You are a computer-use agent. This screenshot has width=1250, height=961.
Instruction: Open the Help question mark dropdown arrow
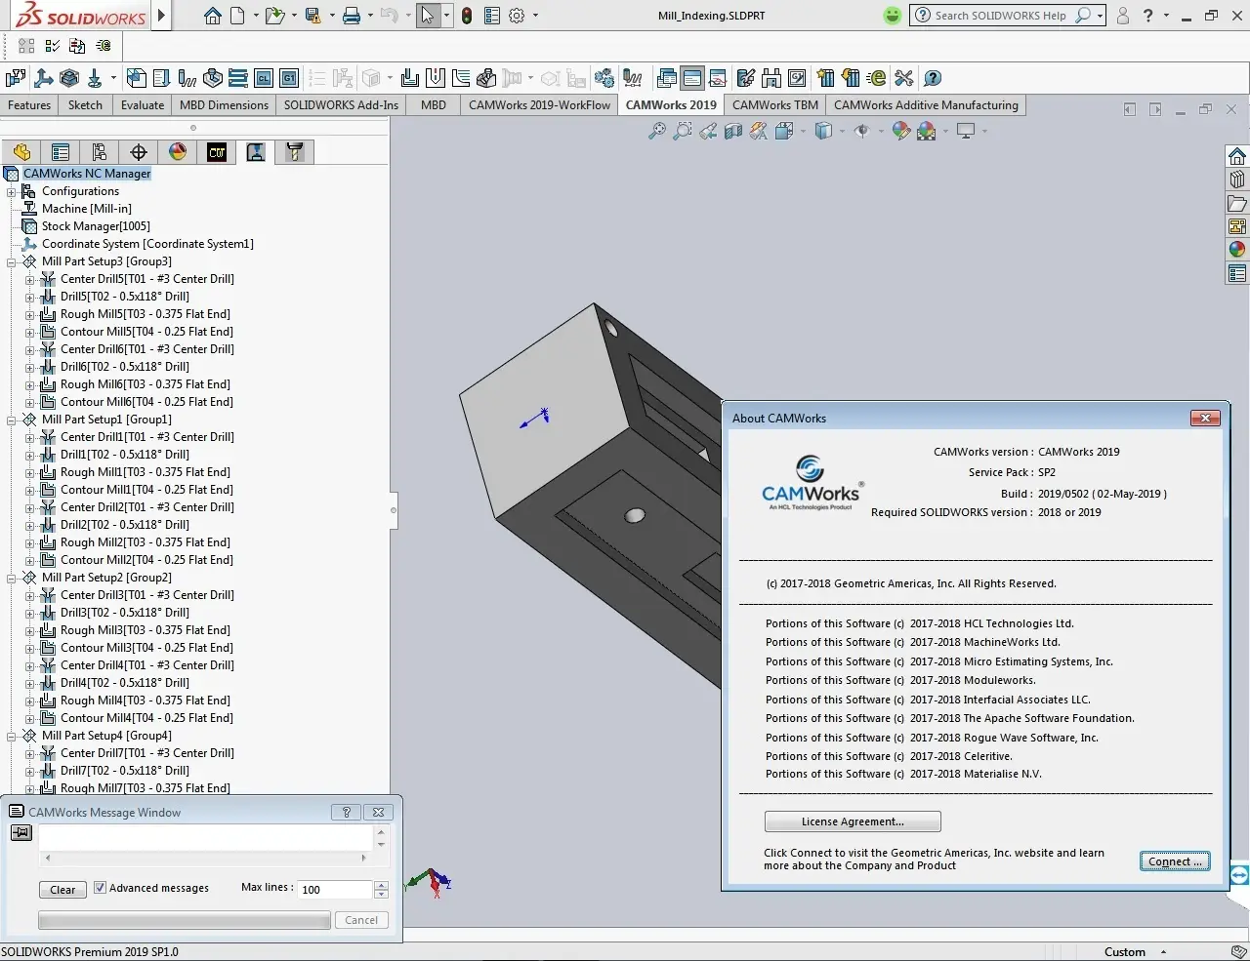[1166, 16]
